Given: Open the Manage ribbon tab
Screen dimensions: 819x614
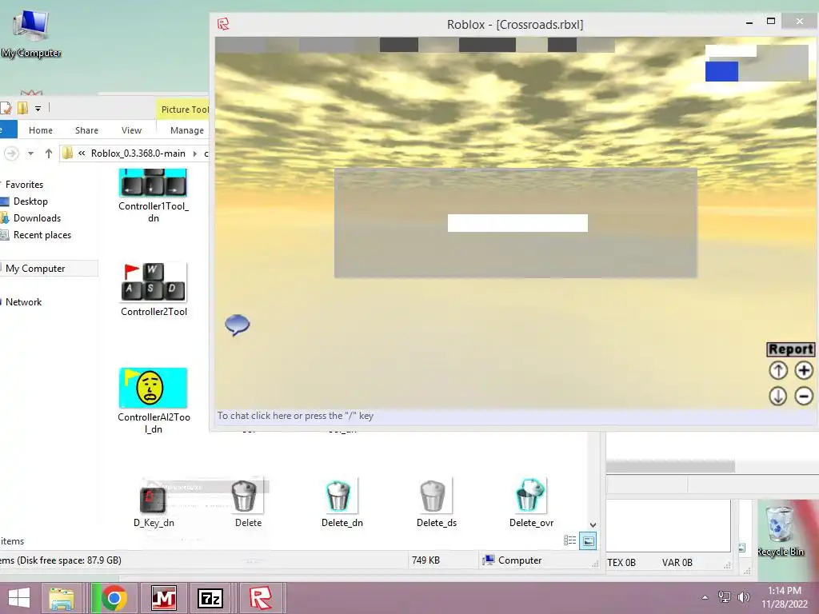Looking at the screenshot, I should (187, 130).
